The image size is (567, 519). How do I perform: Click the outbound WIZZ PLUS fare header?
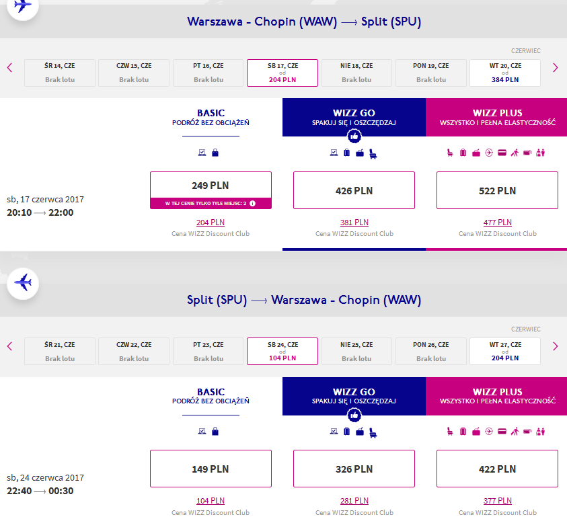[x=496, y=117]
